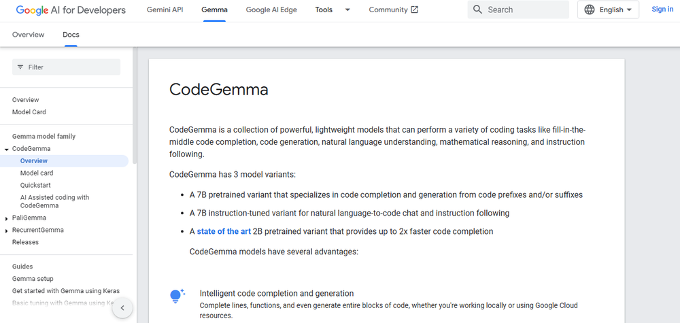Click the RecurrentGemma sidebar label
The image size is (680, 323).
(37, 230)
